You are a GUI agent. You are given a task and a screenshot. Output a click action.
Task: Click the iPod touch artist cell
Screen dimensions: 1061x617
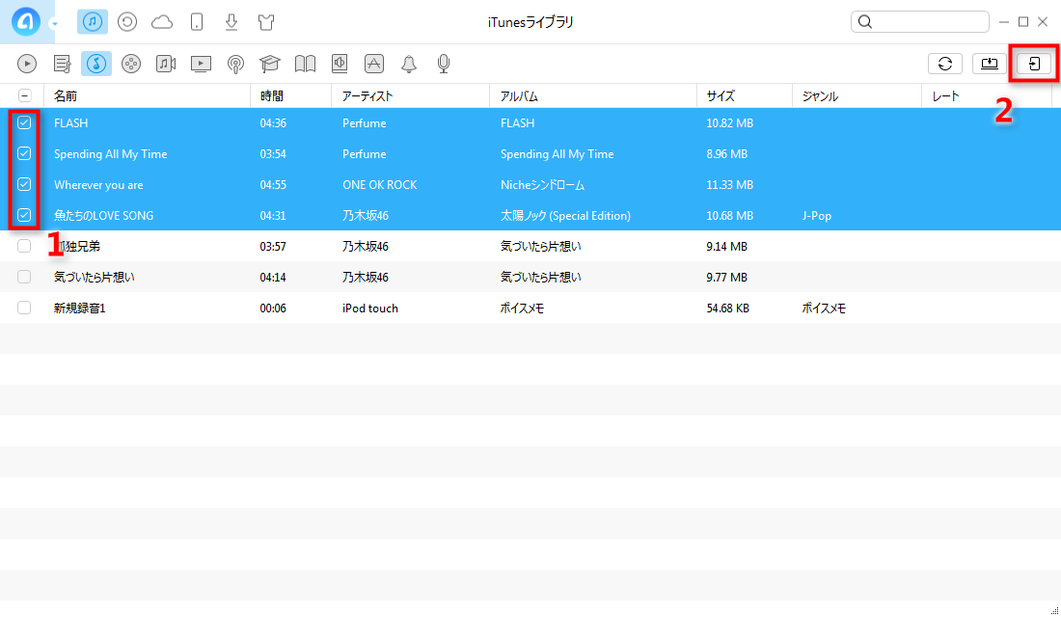coord(370,308)
